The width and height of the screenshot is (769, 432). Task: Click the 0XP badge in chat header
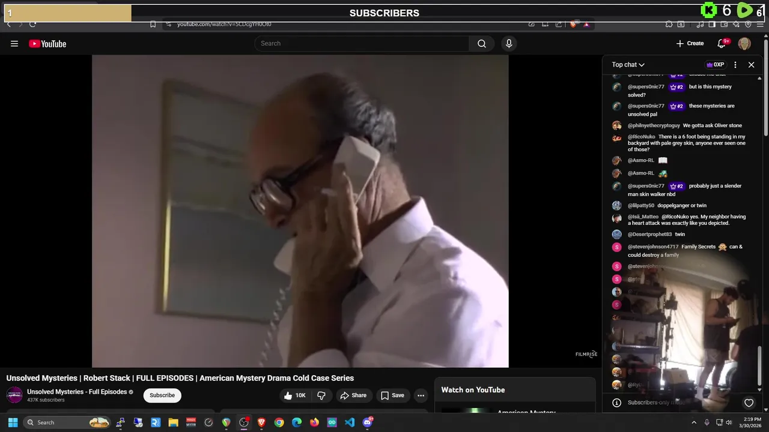(x=715, y=64)
